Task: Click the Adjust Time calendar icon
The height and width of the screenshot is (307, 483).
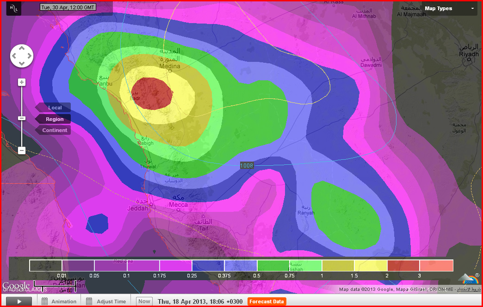Action: tap(89, 301)
